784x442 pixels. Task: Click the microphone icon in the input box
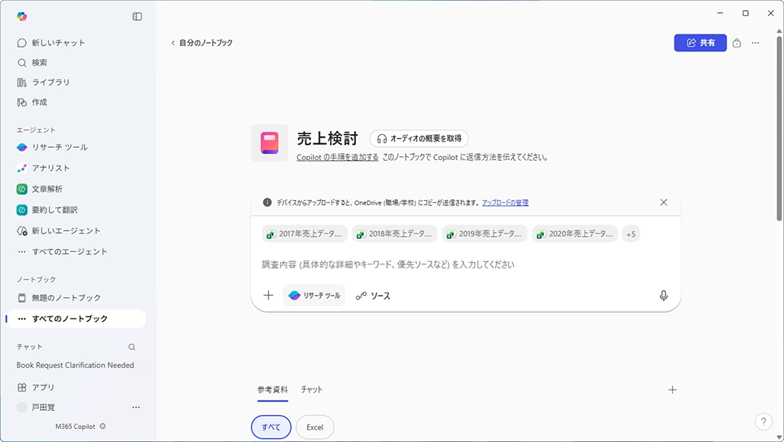(x=663, y=296)
